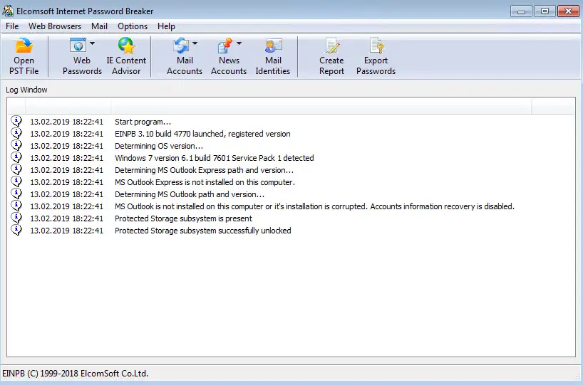Click the Export Passwords toolbar icon
583x385 pixels.
click(376, 46)
